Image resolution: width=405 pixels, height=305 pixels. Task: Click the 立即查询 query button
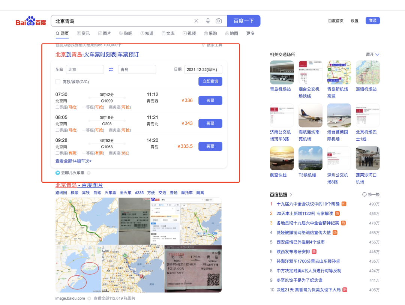[210, 81]
